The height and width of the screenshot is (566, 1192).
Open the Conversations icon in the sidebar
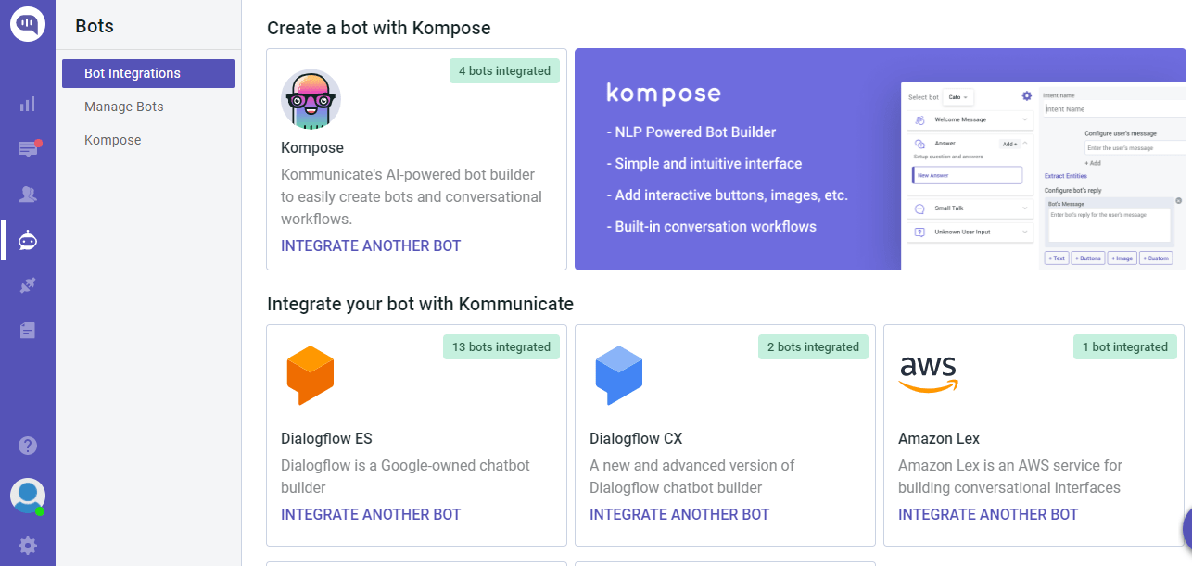tap(27, 149)
